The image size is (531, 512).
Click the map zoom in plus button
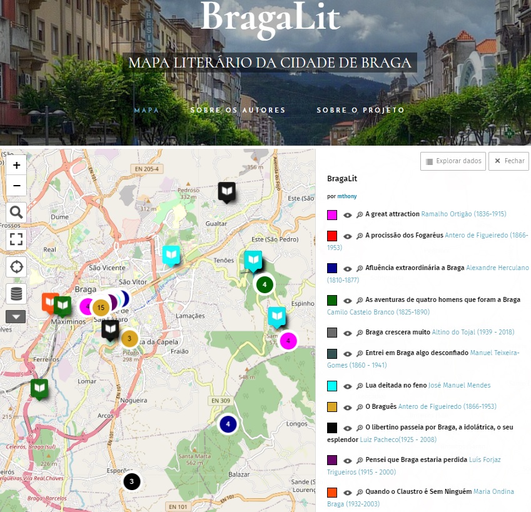click(x=16, y=166)
